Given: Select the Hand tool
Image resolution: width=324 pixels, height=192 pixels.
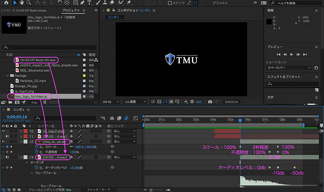Looking at the screenshot, I should click(22, 2).
